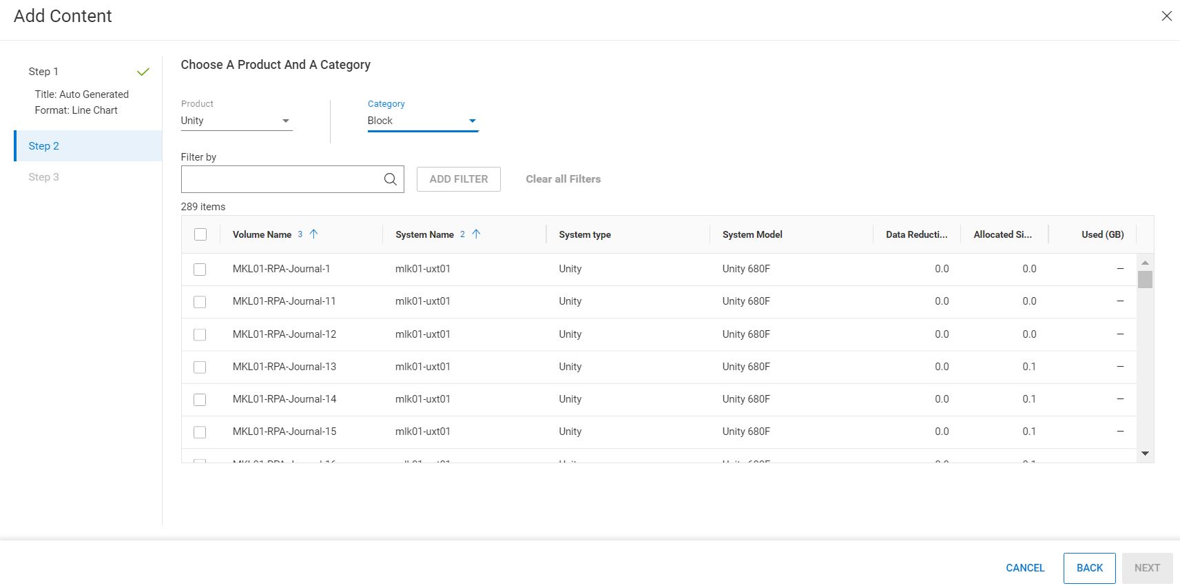The width and height of the screenshot is (1180, 588).
Task: Close the Add Content dialog with X
Action: coord(1166,16)
